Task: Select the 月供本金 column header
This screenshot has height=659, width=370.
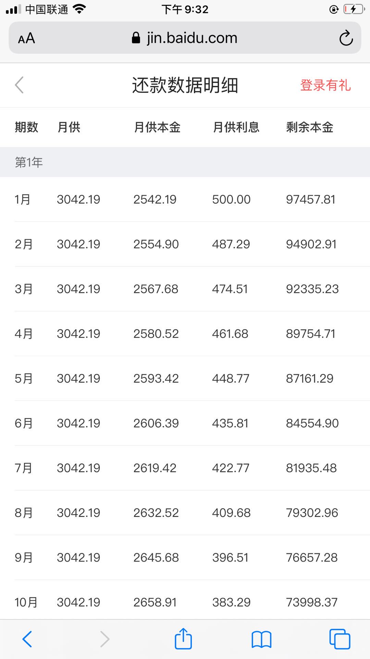Action: (x=157, y=127)
